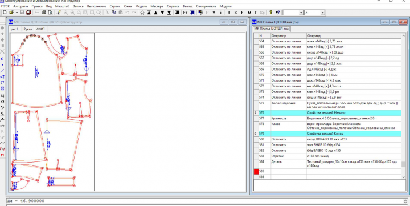This screenshot has width=410, height=206.
Task: Click 'Кратность' in row 577
Action: click(278, 118)
